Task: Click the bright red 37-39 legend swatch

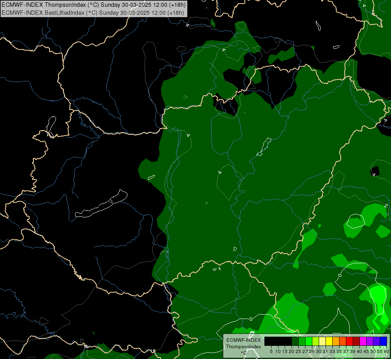Action: (x=349, y=341)
